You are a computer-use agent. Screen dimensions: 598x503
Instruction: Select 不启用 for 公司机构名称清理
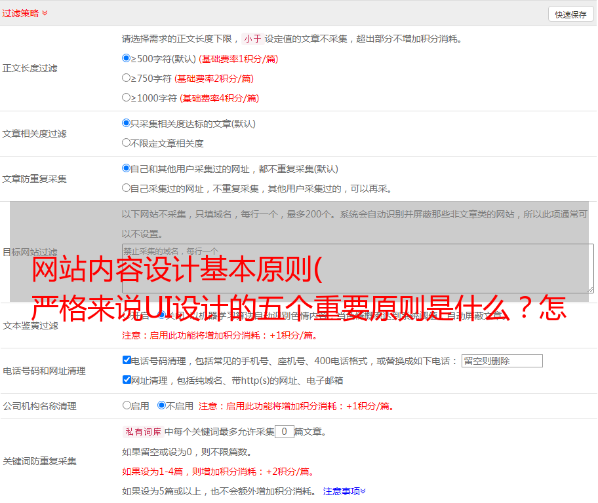tap(162, 405)
